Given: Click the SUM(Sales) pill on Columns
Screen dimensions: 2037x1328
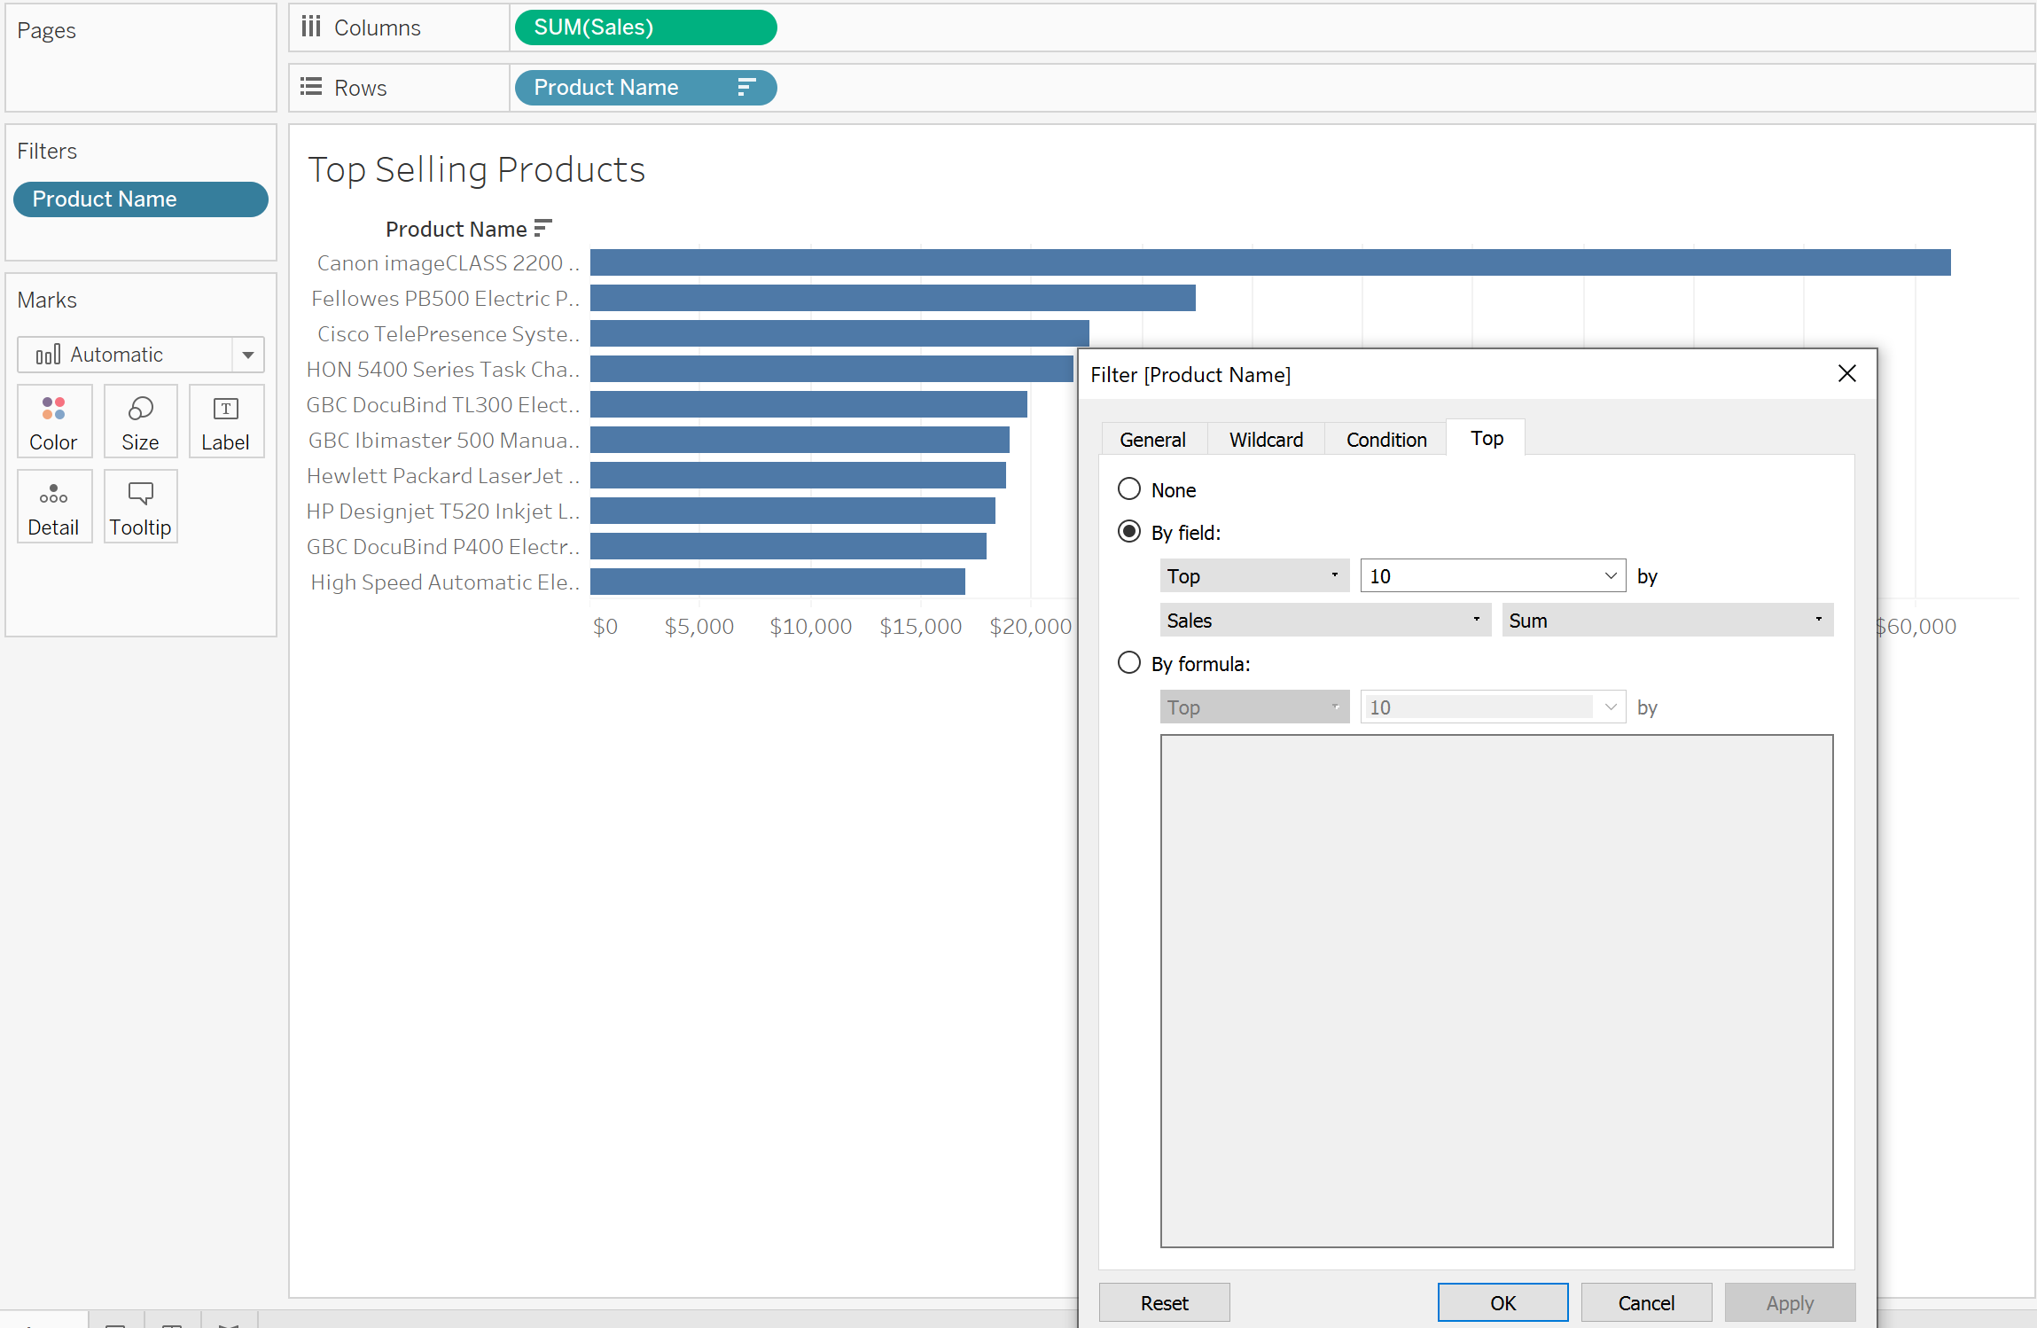Looking at the screenshot, I should tap(645, 27).
